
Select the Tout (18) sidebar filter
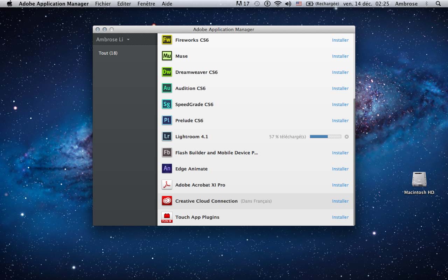(x=108, y=53)
